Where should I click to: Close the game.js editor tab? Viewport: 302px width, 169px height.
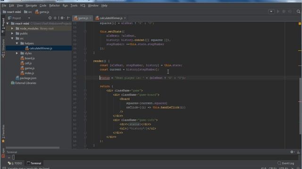pyautogui.click(x=91, y=18)
